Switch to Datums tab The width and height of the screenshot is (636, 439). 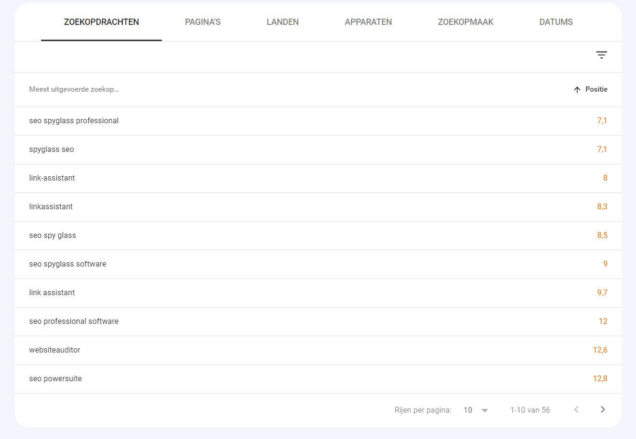tap(556, 22)
